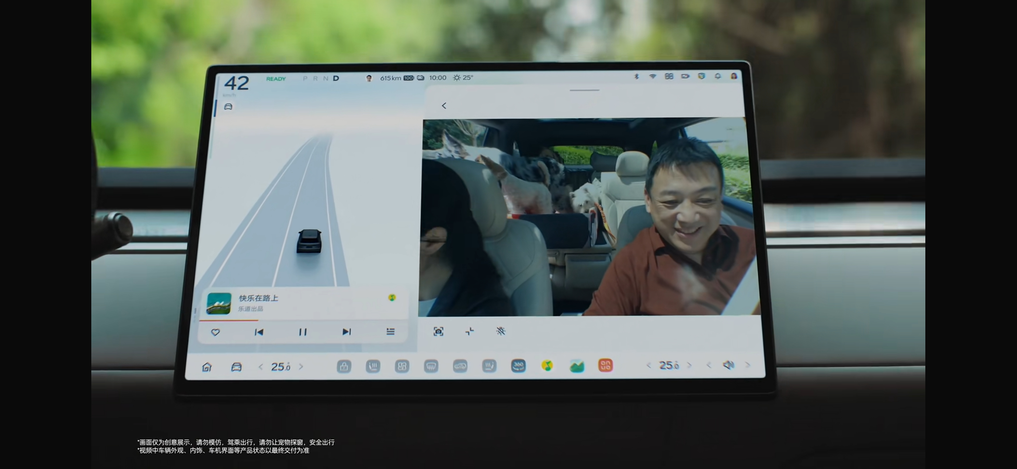Open the orange all-apps grid icon
The height and width of the screenshot is (469, 1017).
[x=605, y=365]
